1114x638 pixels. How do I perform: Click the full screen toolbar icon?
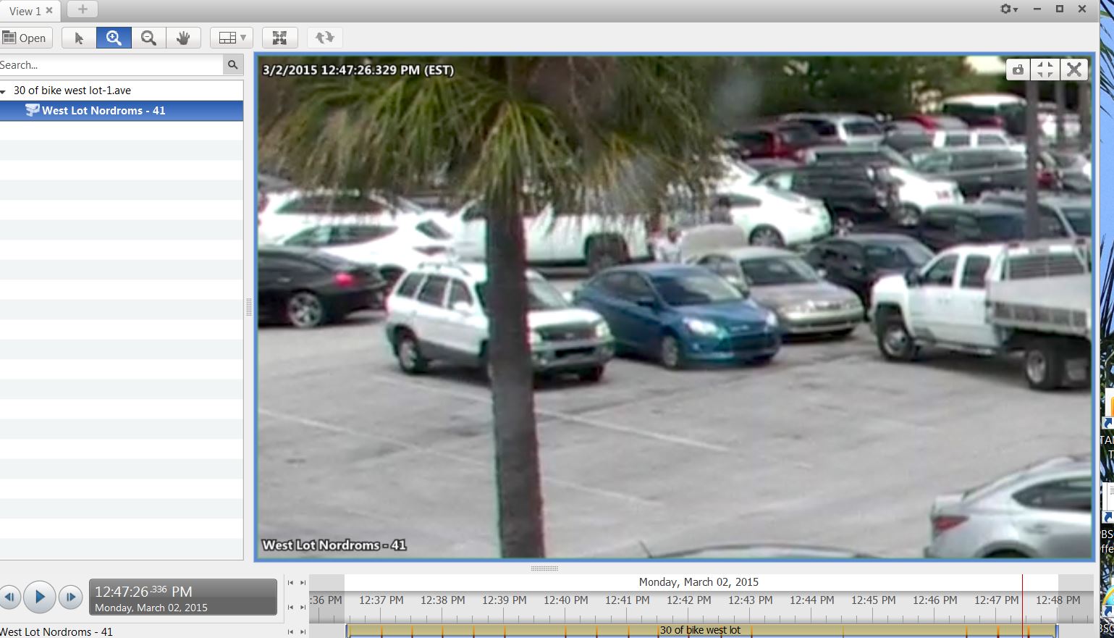[279, 38]
